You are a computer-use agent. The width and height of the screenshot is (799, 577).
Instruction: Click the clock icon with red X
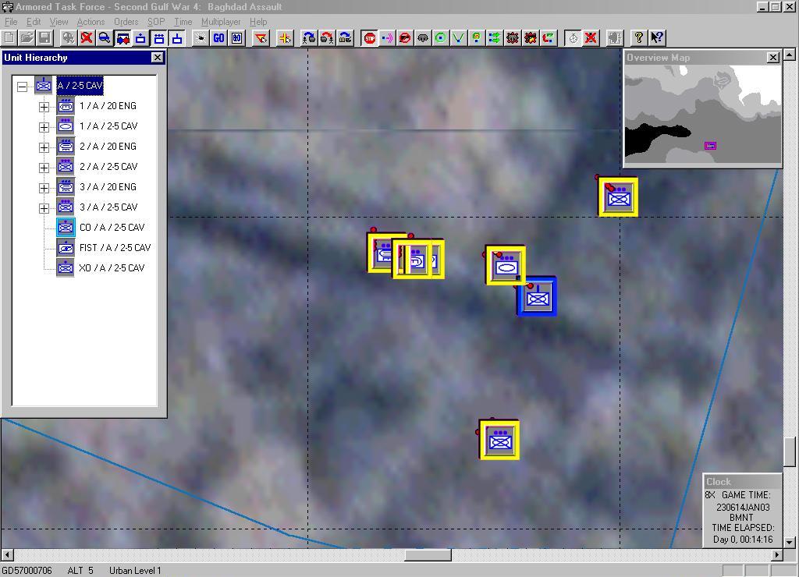coord(591,37)
